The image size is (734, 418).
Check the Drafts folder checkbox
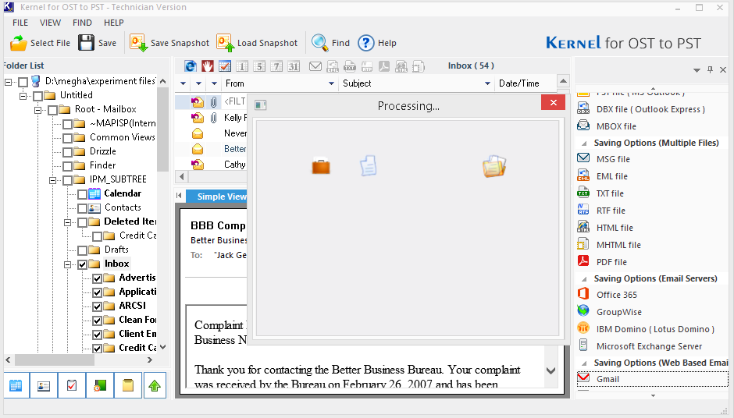(83, 250)
